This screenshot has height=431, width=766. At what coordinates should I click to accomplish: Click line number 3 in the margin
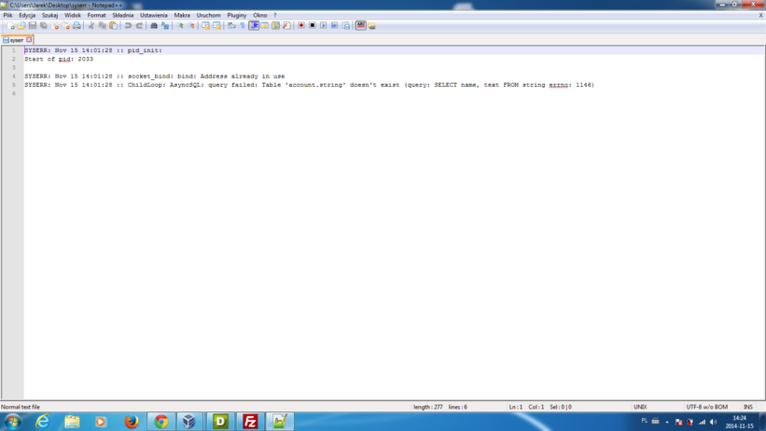(14, 67)
